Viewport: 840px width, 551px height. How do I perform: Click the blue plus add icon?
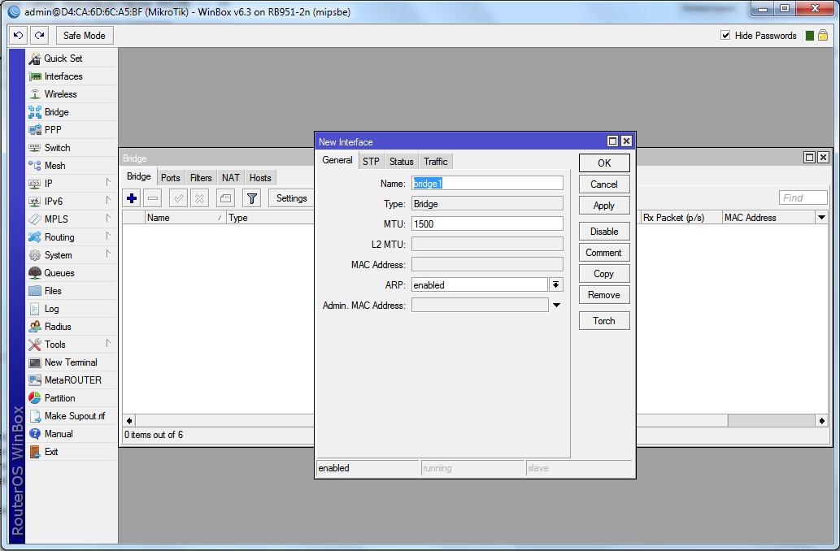132,198
